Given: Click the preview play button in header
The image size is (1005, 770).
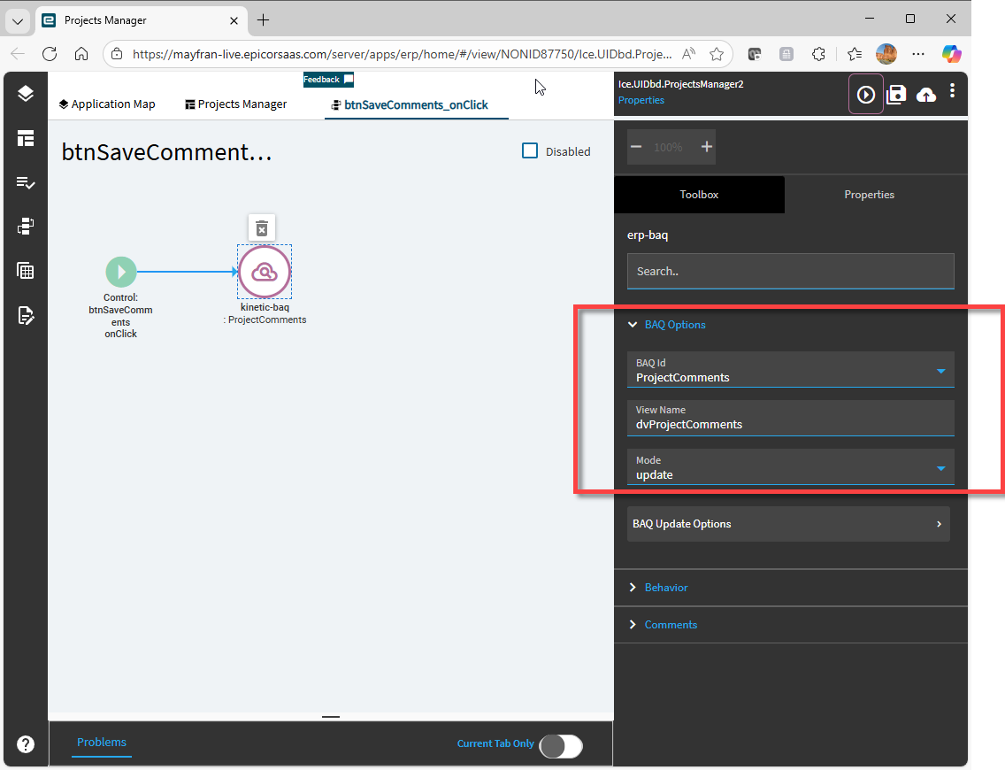Looking at the screenshot, I should click(x=866, y=95).
